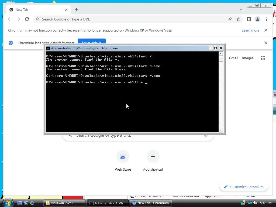Open the Google apps grid icon

pos(263,58)
